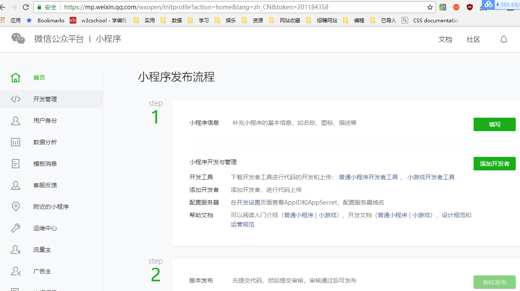520x291 pixels.
Task: Click the person-with-yen icon for 流量主
Action: click(x=16, y=250)
